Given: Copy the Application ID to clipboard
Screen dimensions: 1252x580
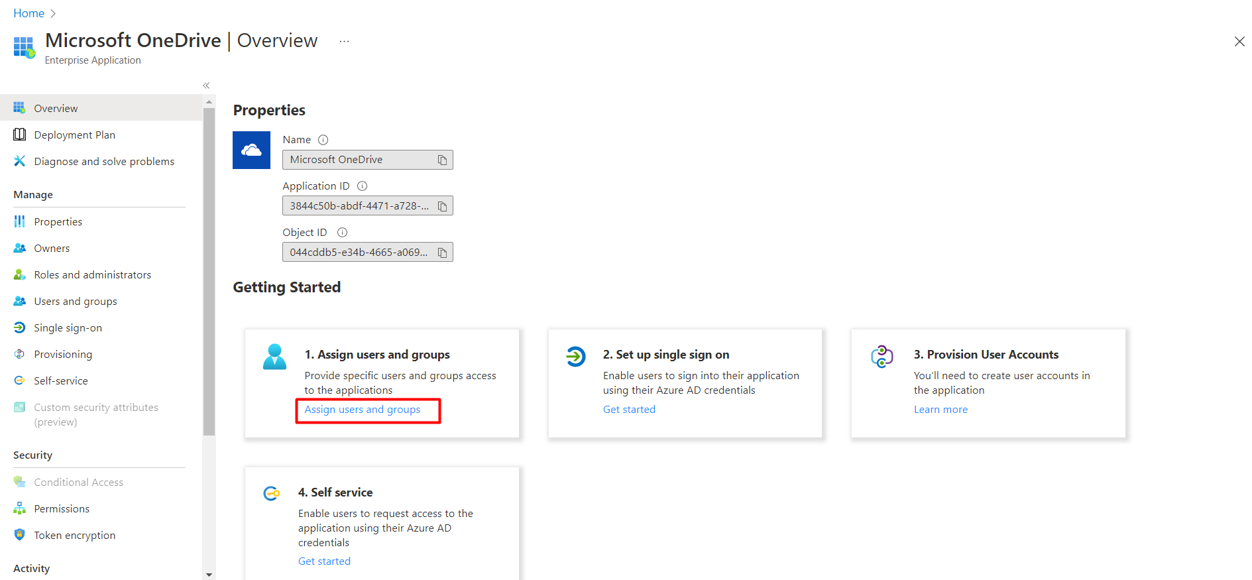Looking at the screenshot, I should pyautogui.click(x=442, y=206).
